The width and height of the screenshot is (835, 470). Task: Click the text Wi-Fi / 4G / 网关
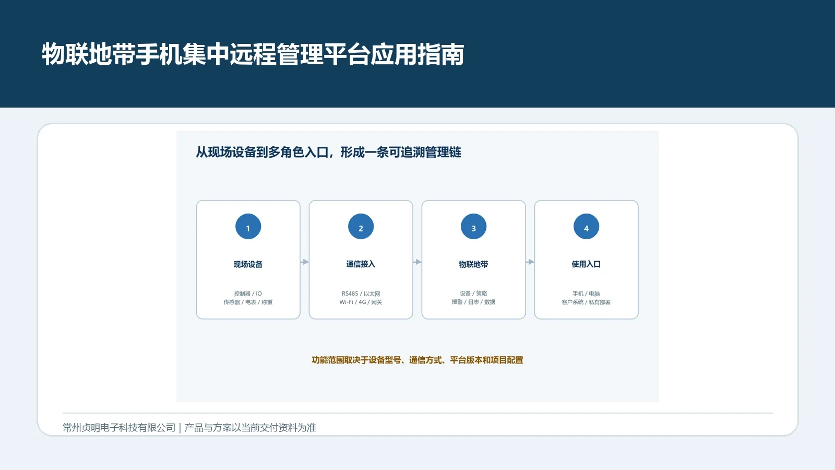pyautogui.click(x=361, y=302)
